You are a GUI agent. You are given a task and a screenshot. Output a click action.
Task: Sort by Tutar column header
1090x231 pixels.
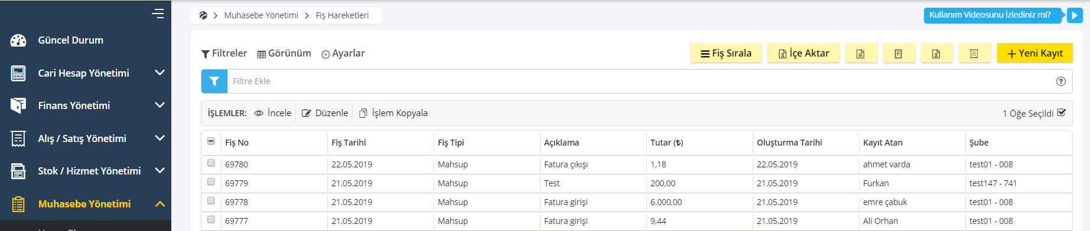[x=667, y=143]
